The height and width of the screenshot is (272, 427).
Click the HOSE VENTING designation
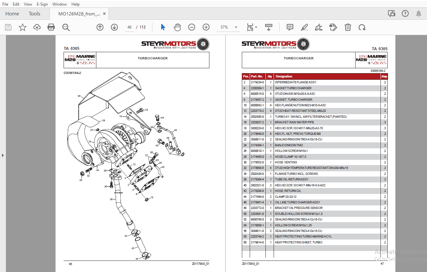pyautogui.click(x=286, y=162)
